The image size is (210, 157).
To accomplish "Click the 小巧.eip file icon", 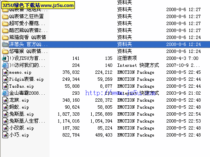I will click(x=5, y=135).
